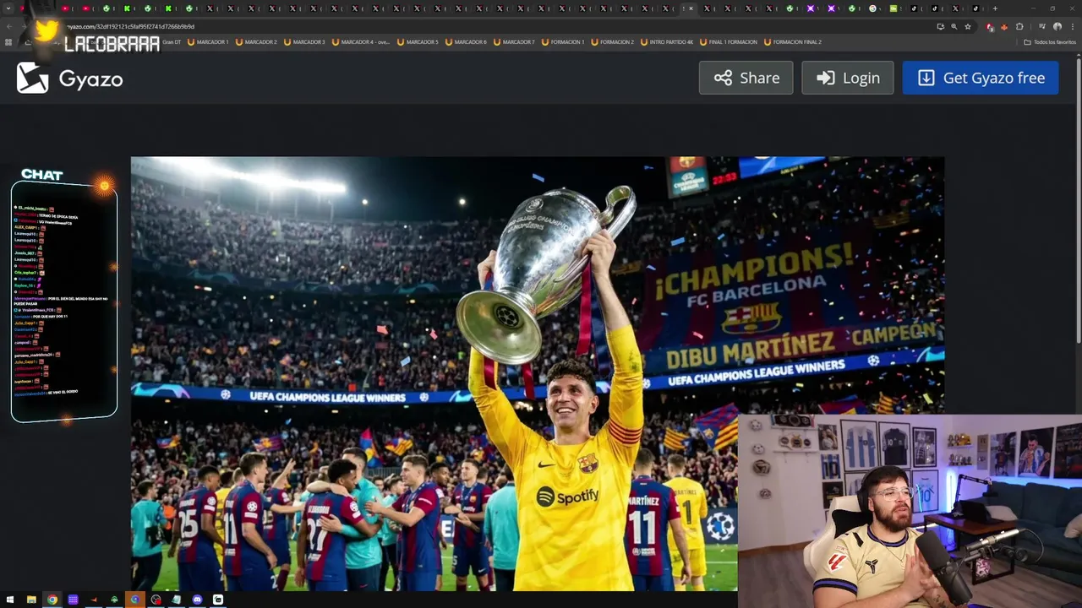Open the FINAL 1 FORMACION bookmark
The height and width of the screenshot is (608, 1082).
[x=729, y=41]
